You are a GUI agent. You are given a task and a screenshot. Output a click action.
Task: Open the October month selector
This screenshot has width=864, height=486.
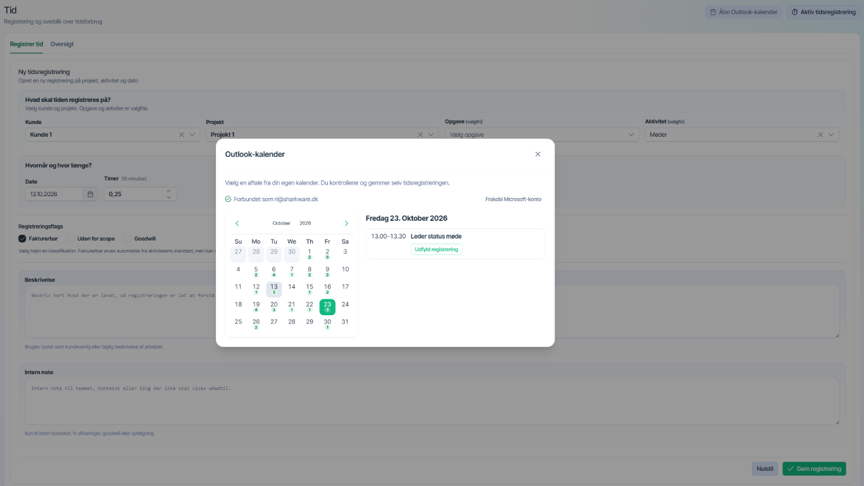(x=282, y=223)
